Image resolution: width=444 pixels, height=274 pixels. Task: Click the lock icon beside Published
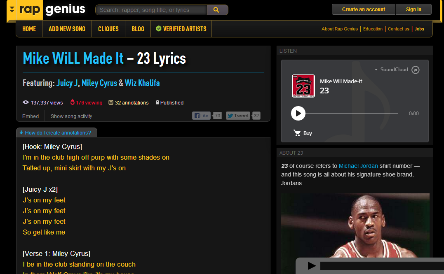tap(157, 102)
